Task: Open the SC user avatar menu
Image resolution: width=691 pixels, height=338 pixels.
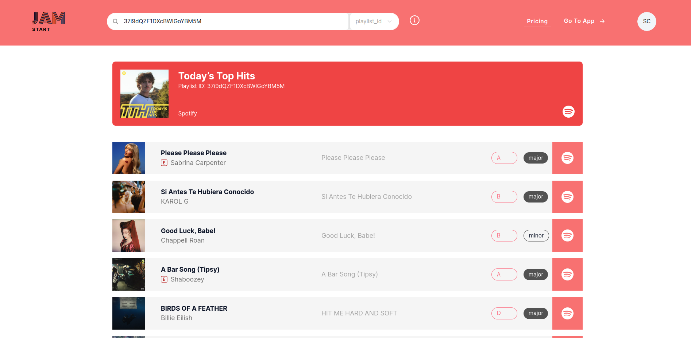Action: click(x=646, y=21)
